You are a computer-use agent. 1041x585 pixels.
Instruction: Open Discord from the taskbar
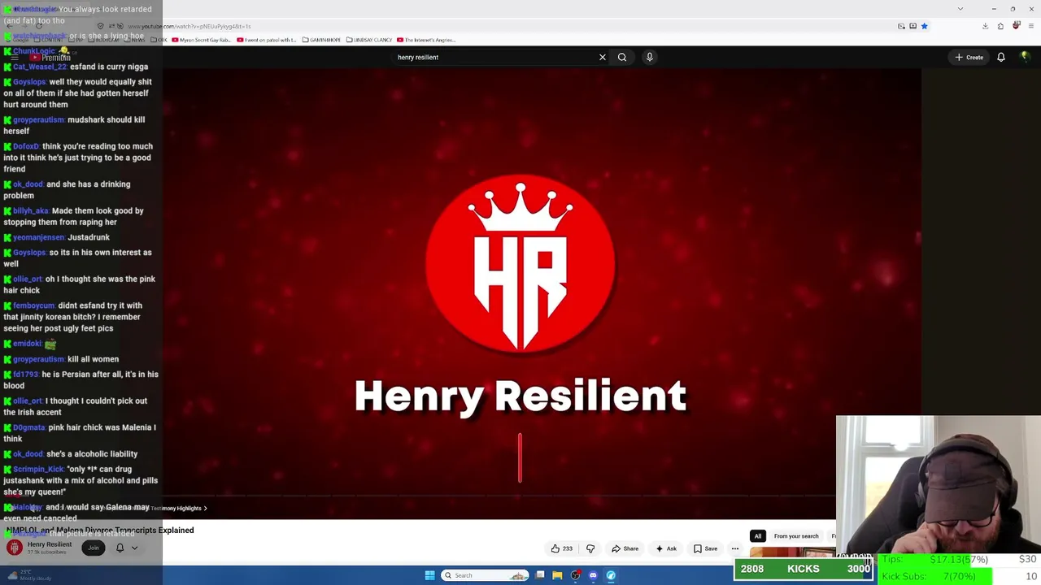(593, 575)
